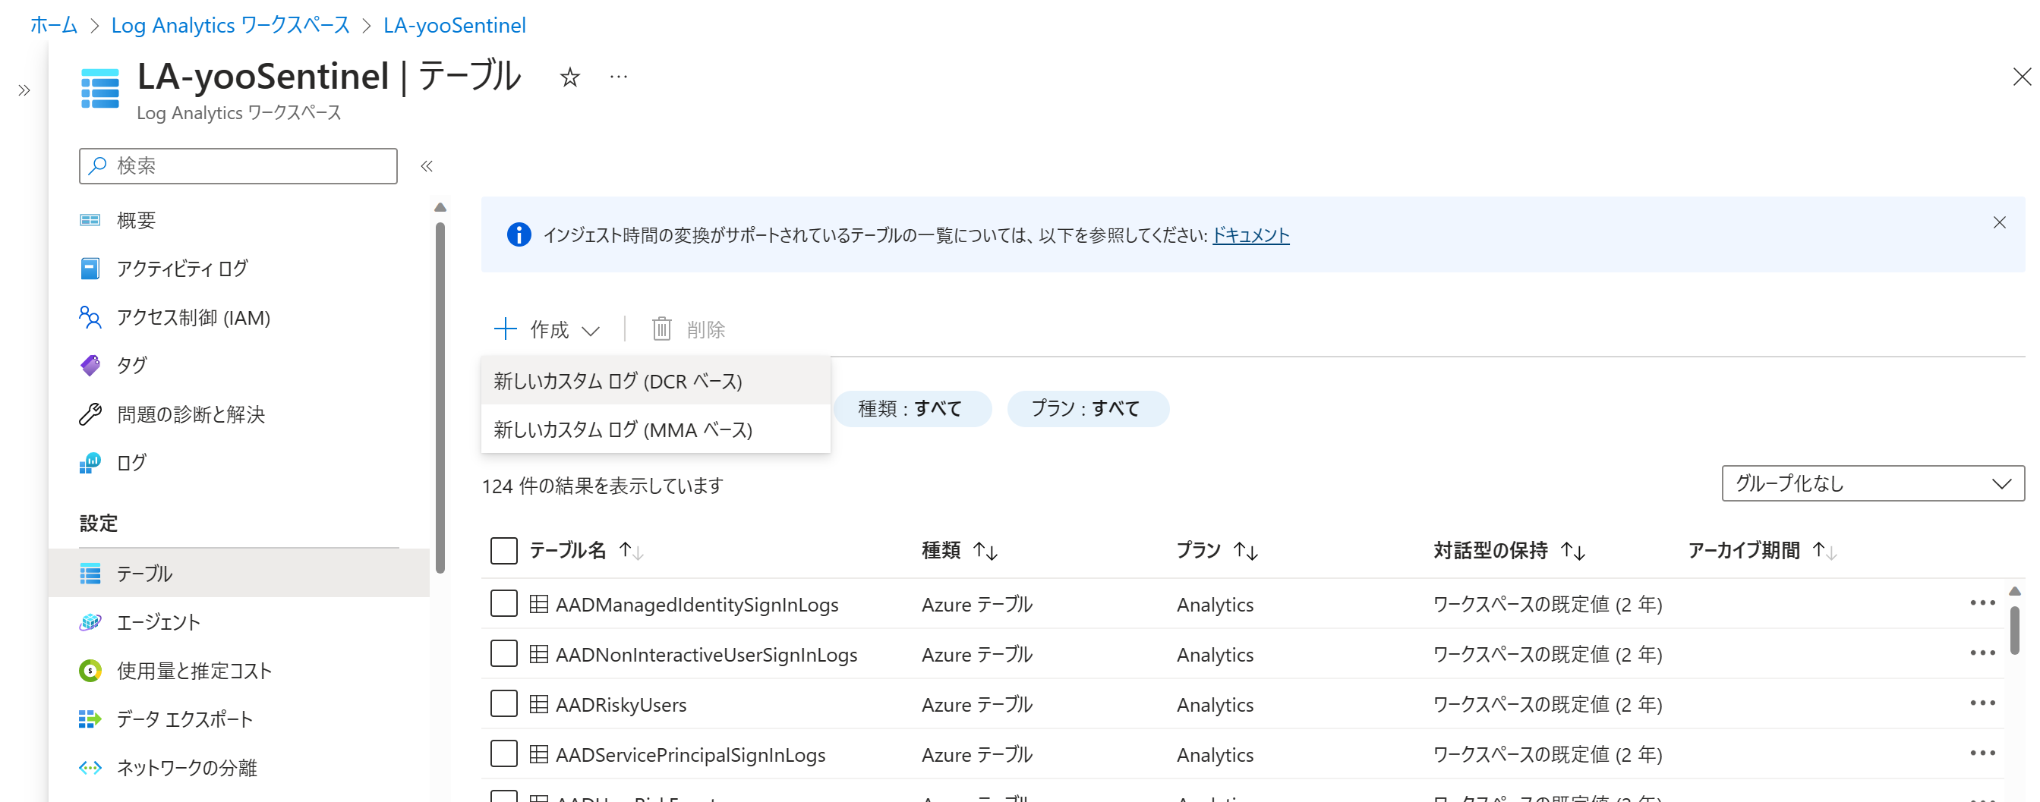
Task: Sort by プラン column
Action: (1216, 550)
